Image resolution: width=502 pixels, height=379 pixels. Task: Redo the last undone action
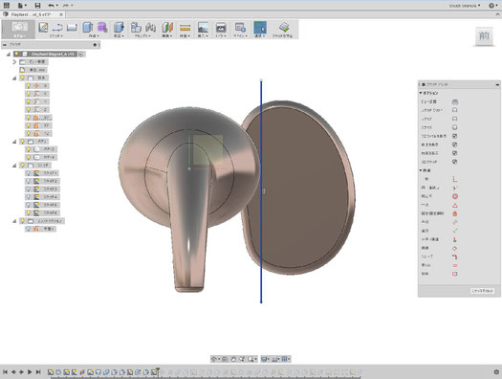pos(66,5)
